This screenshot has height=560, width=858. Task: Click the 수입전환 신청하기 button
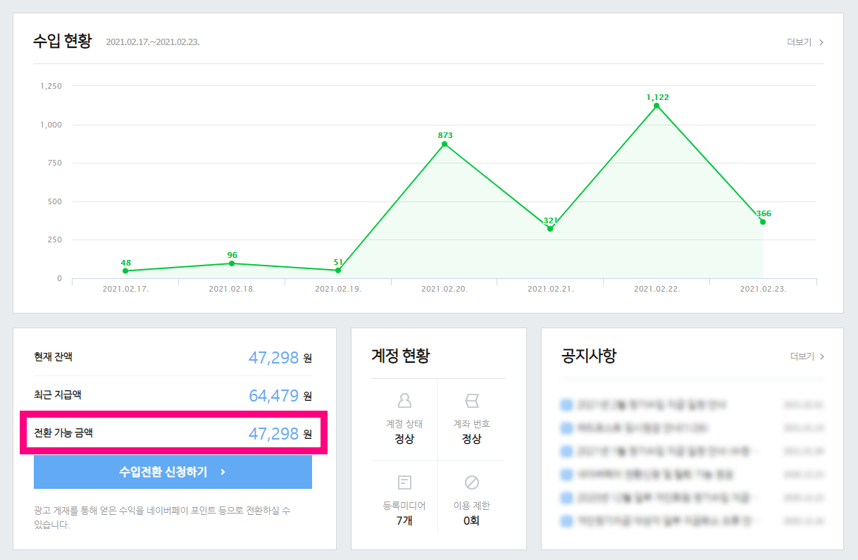(x=173, y=472)
